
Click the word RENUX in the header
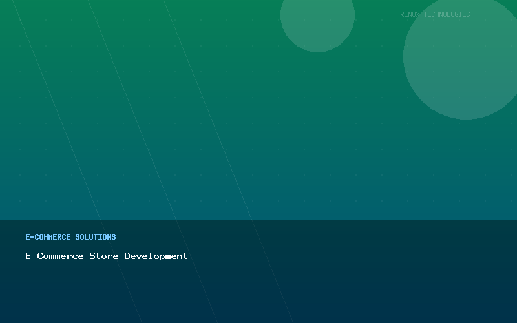410,14
